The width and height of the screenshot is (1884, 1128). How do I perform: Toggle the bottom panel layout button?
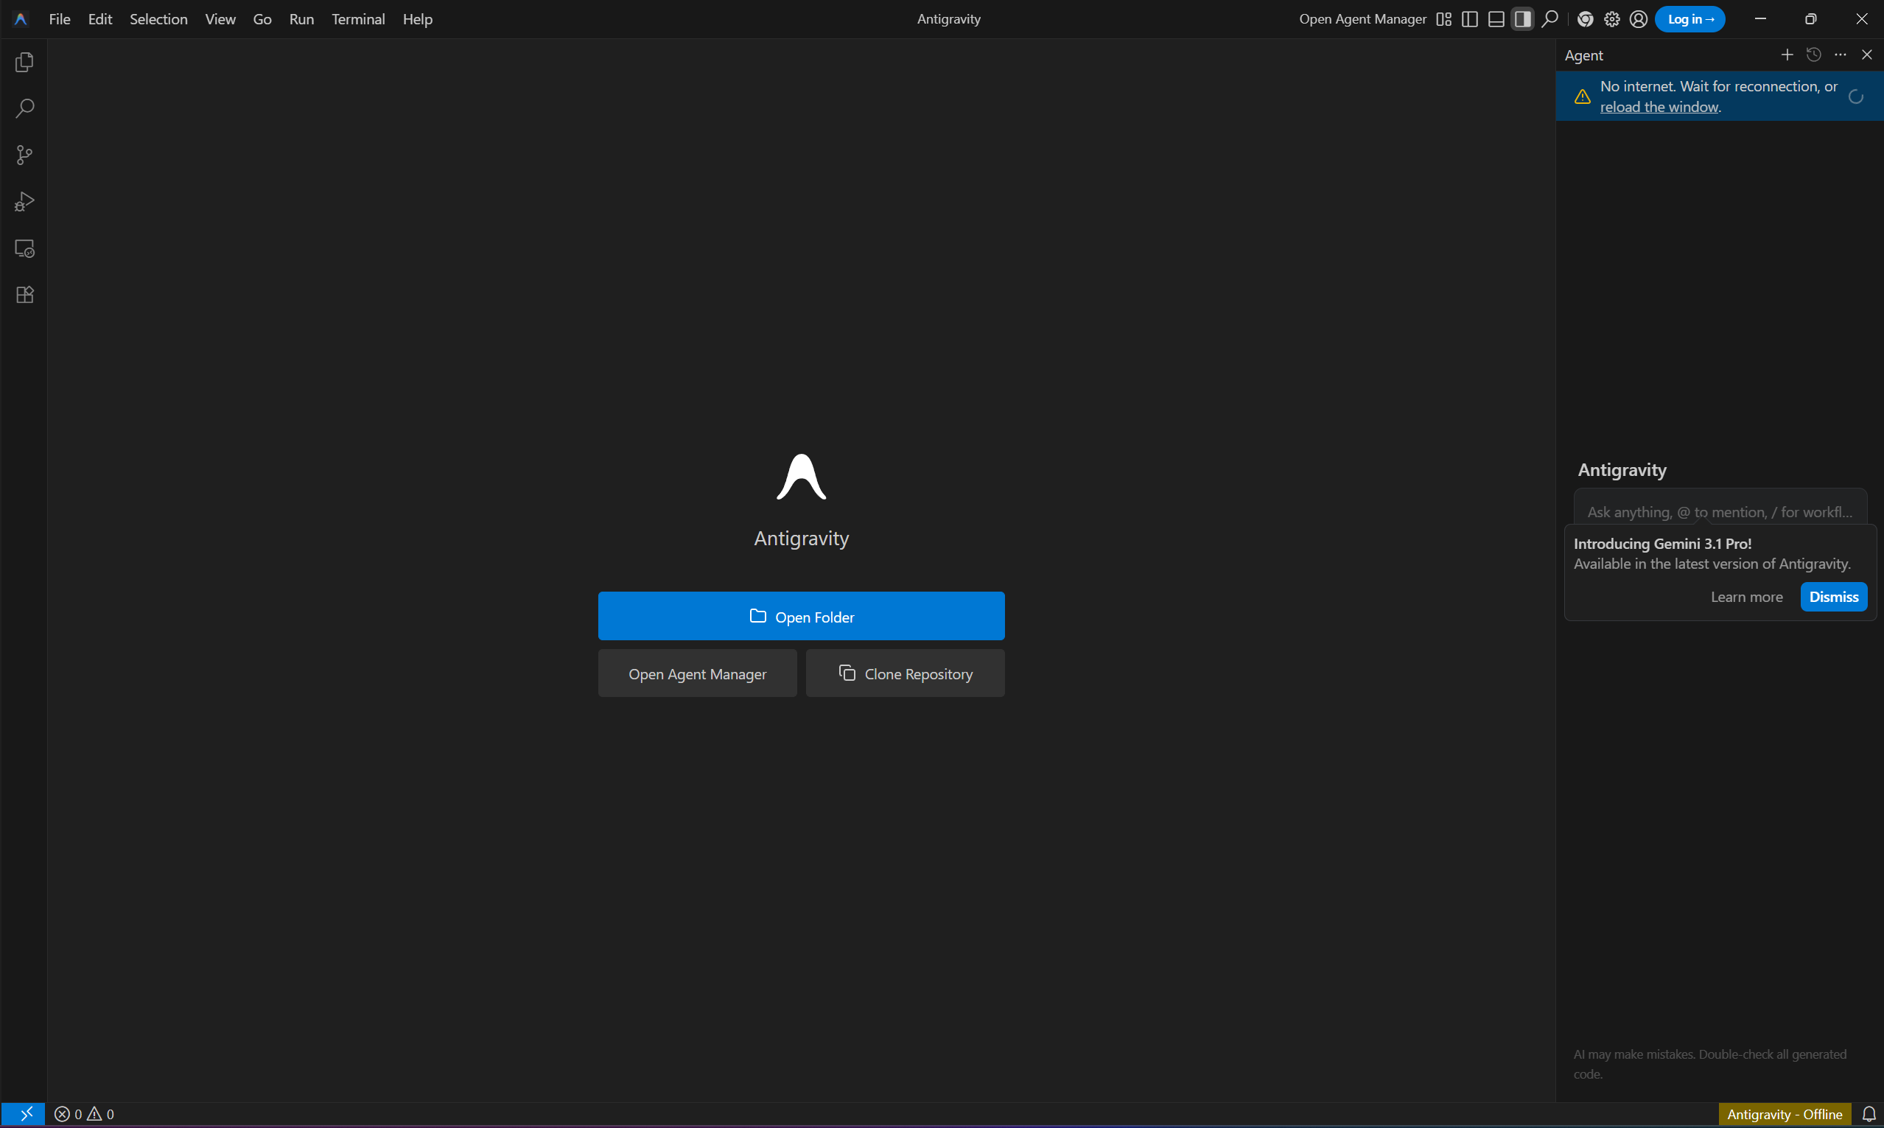point(1496,19)
